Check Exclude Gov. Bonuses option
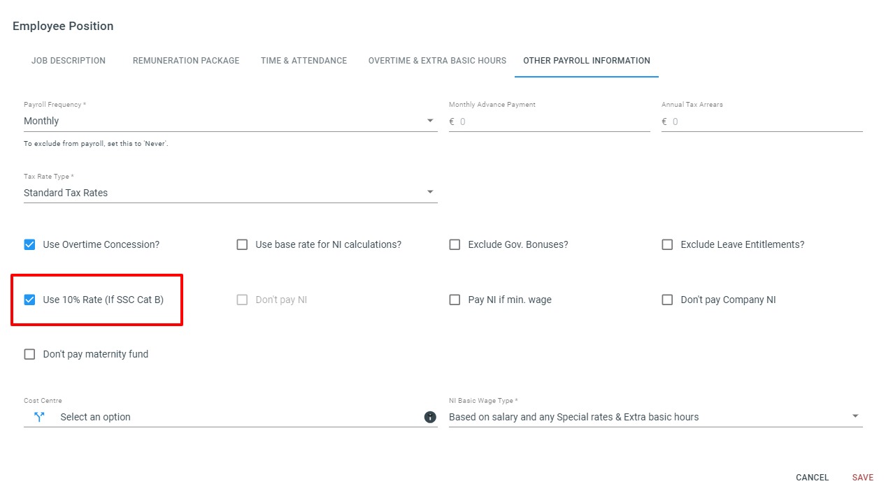 point(455,244)
